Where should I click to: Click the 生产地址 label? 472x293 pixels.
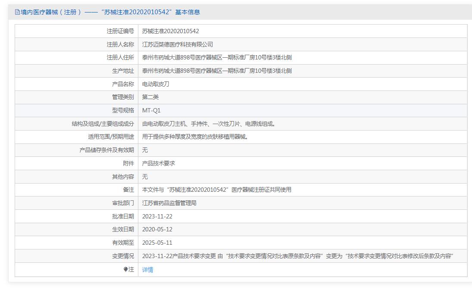[x=123, y=71]
